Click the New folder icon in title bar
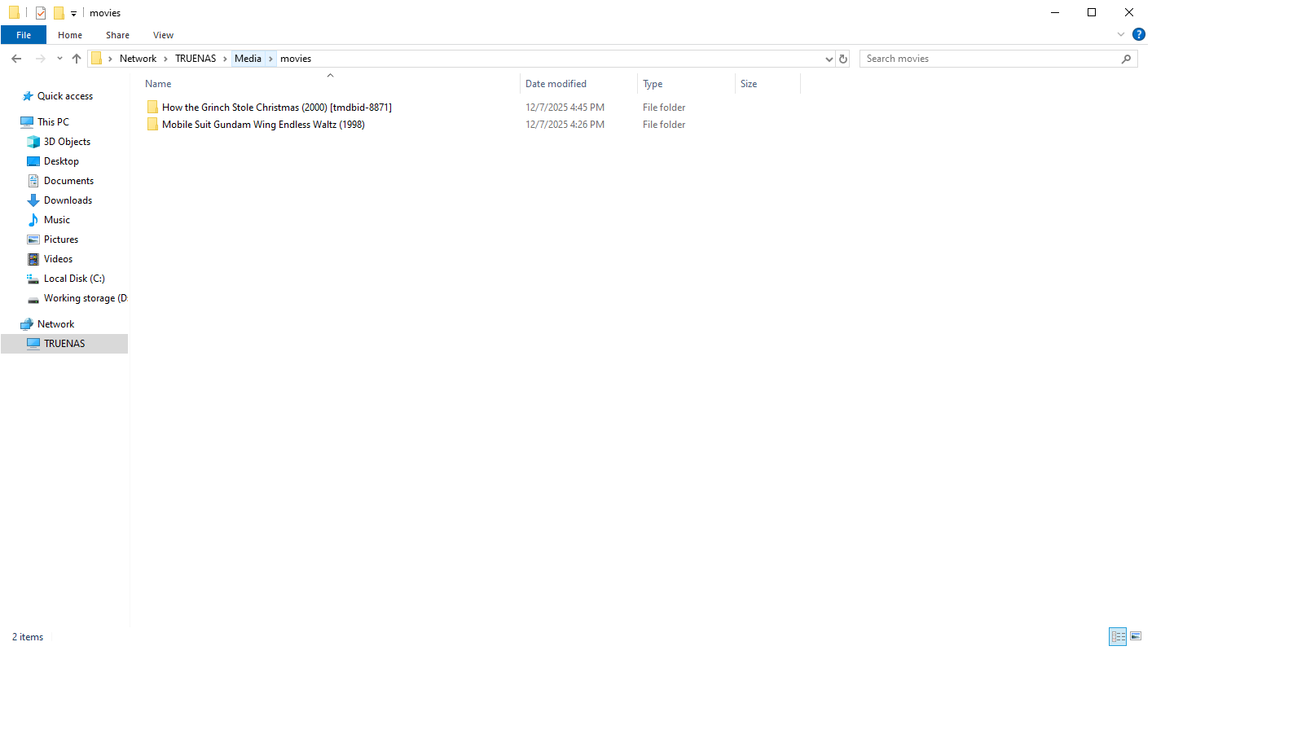The width and height of the screenshot is (1297, 756). pyautogui.click(x=59, y=13)
